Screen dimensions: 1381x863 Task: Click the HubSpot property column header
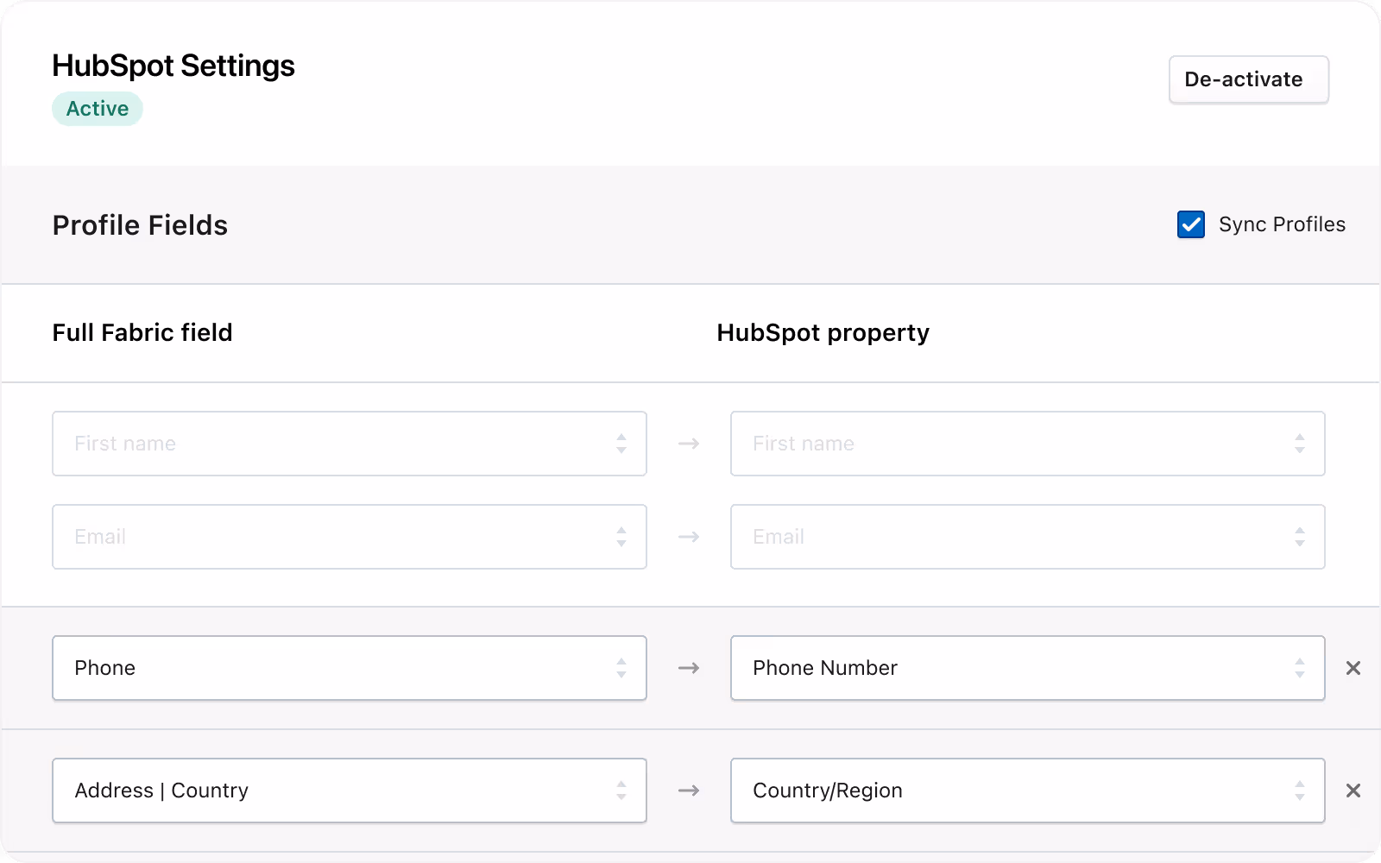[823, 333]
